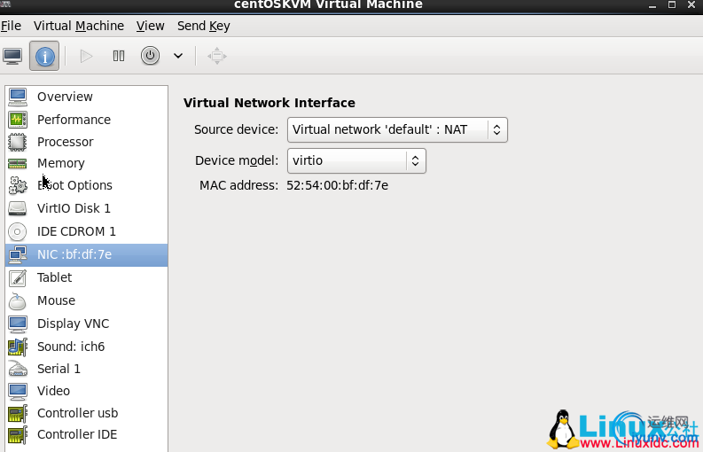
Task: Pause the virtual machine
Action: pos(119,56)
